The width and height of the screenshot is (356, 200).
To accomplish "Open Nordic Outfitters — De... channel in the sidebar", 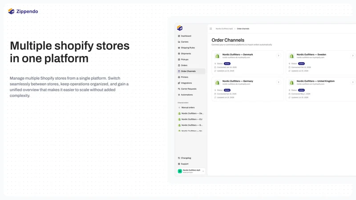I will (x=191, y=113).
